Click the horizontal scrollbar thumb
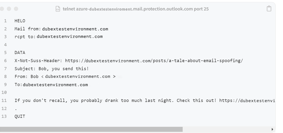The width and height of the screenshot is (283, 133). point(91,129)
